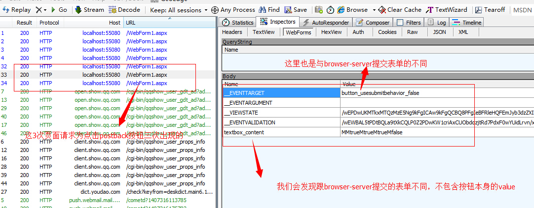Select session 12 client.show.qq.com
Screen dimensions: 534x208
click(107, 150)
